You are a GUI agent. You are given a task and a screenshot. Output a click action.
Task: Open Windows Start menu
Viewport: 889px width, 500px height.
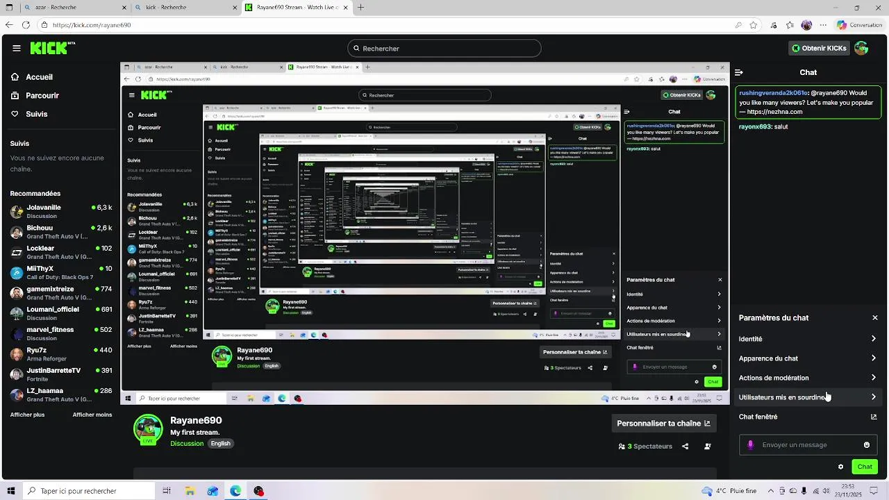pyautogui.click(x=10, y=491)
